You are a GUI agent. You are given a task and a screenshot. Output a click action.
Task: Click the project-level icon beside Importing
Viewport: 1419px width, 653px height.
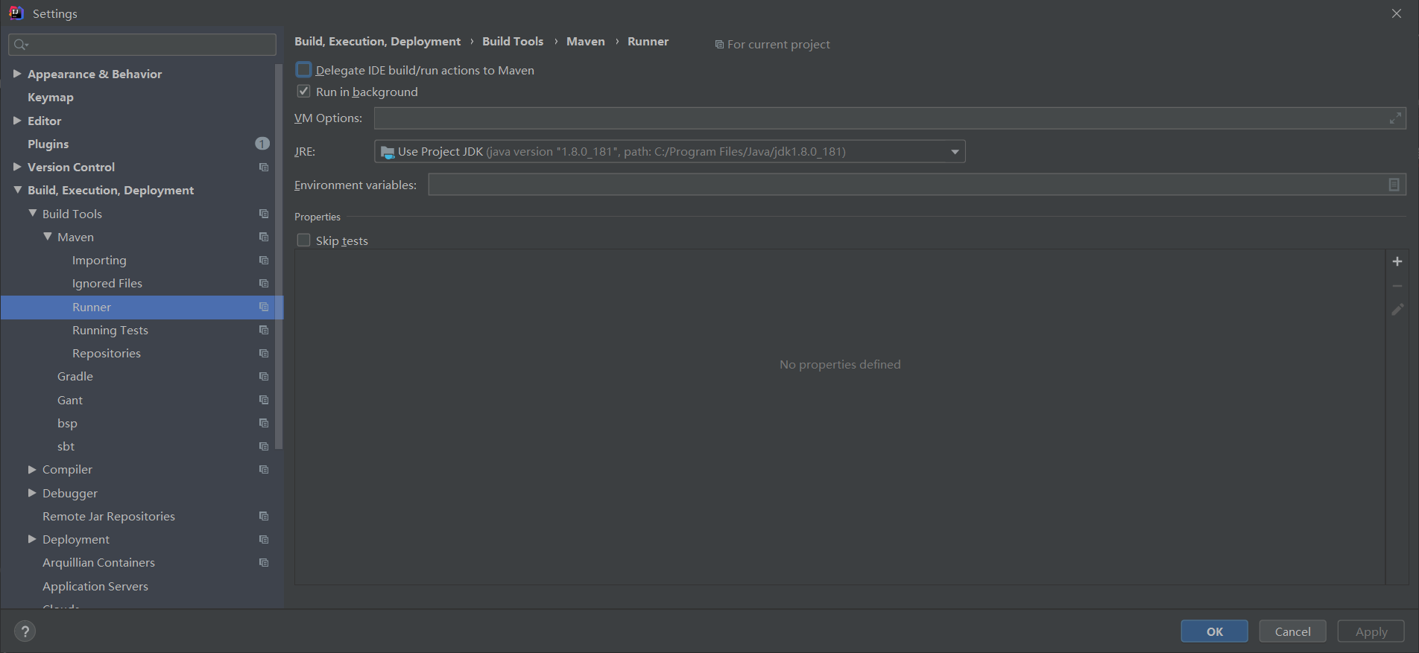[264, 260]
